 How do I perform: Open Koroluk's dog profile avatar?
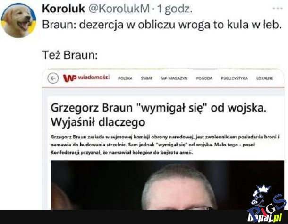[x=18, y=20]
